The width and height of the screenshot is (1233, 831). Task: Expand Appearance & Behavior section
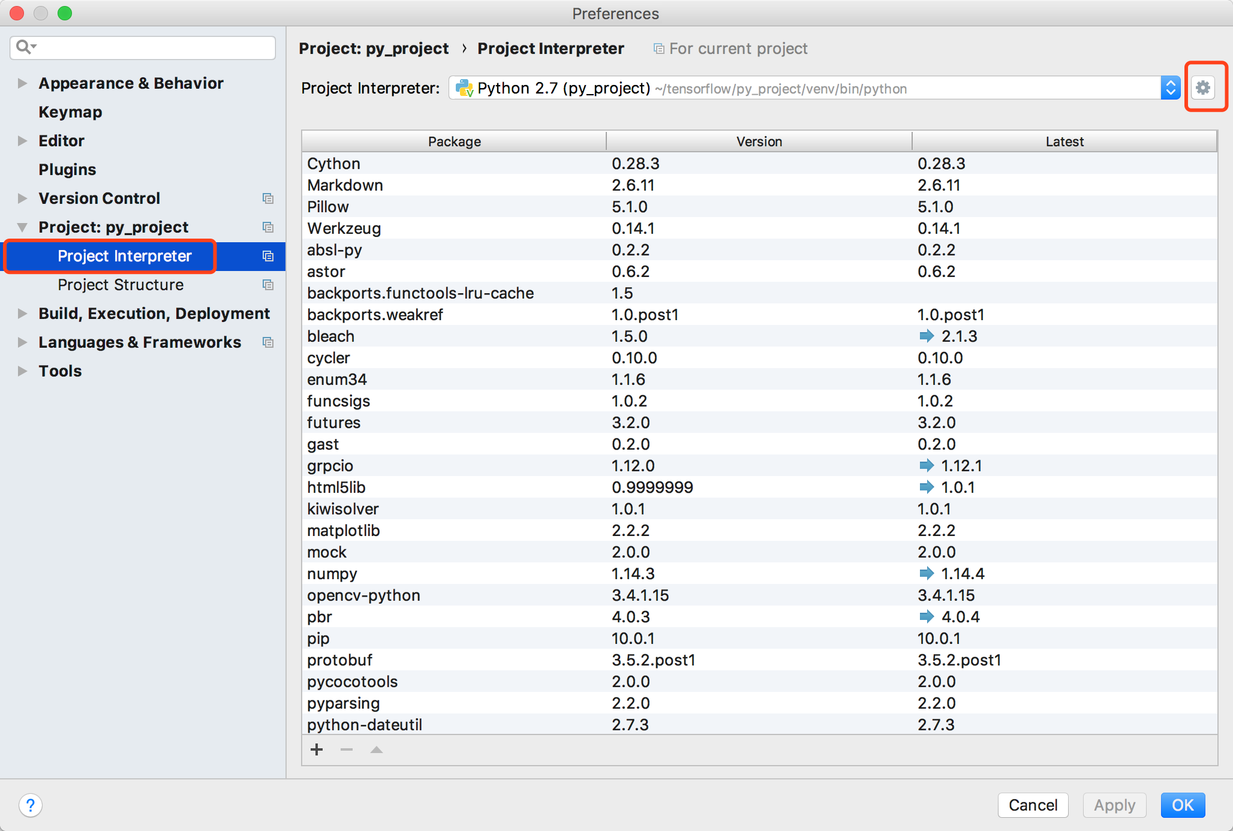pos(22,83)
